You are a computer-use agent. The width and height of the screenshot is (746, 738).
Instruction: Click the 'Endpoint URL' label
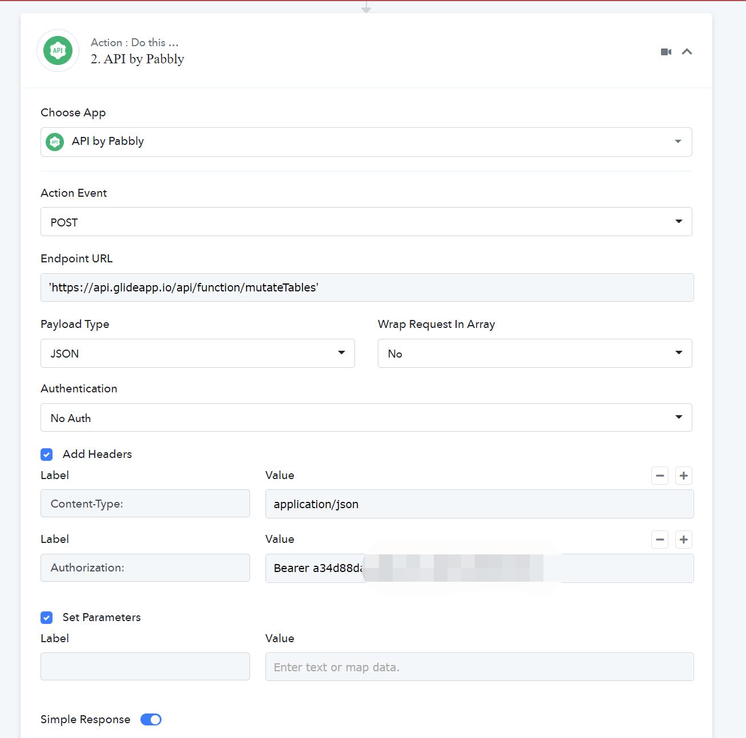click(76, 259)
